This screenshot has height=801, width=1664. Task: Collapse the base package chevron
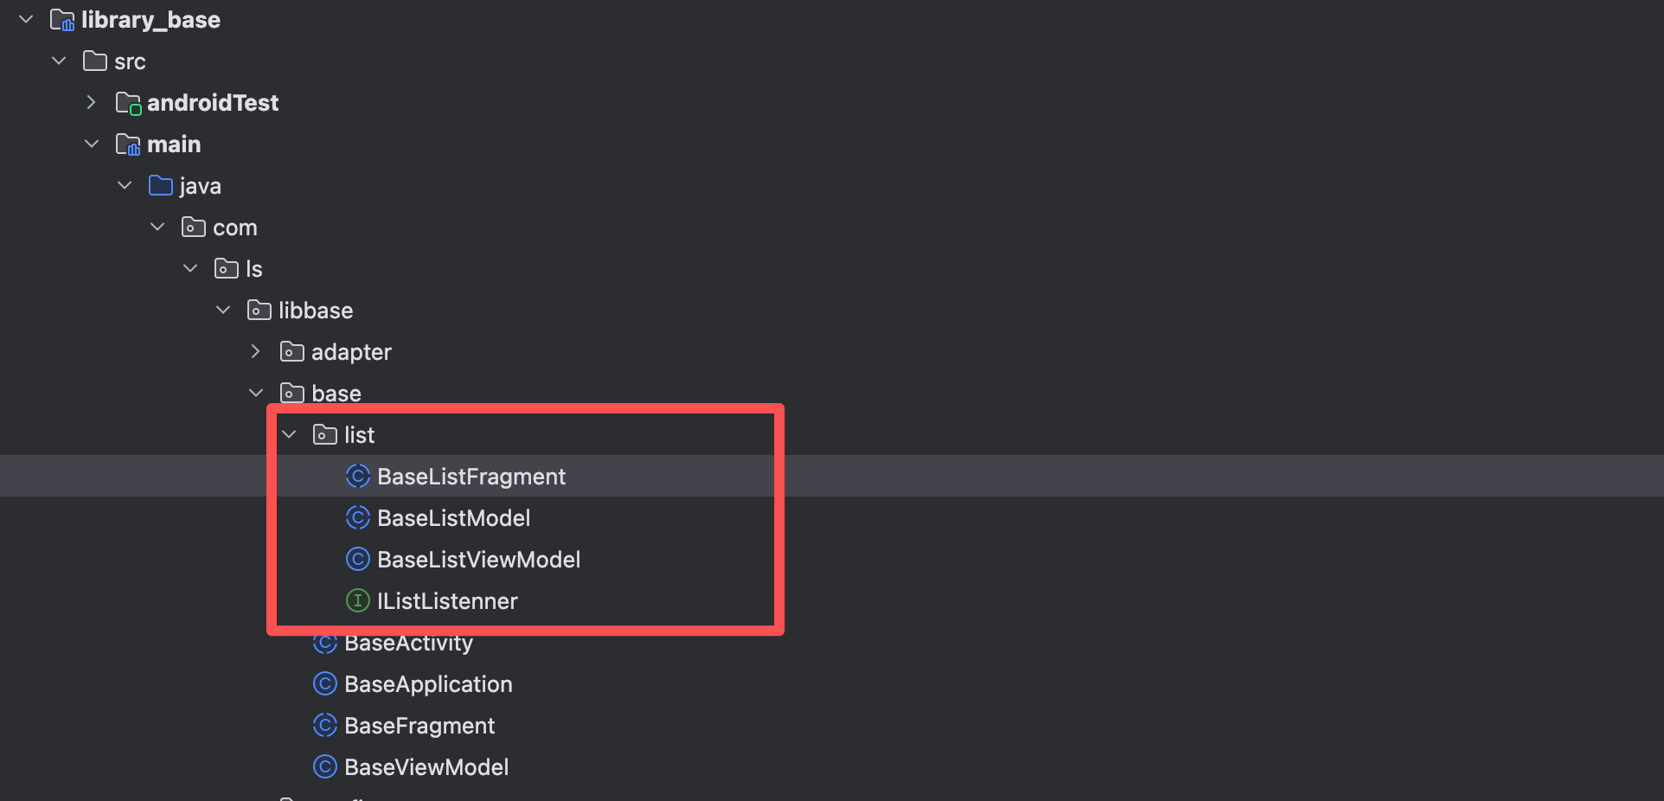tap(256, 393)
